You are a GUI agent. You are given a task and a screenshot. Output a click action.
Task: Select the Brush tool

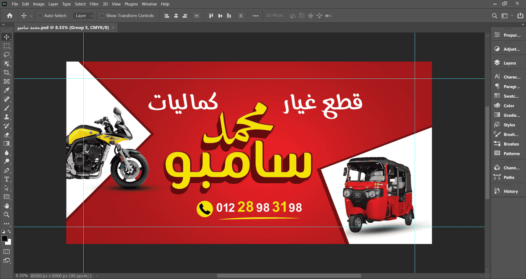tap(7, 108)
